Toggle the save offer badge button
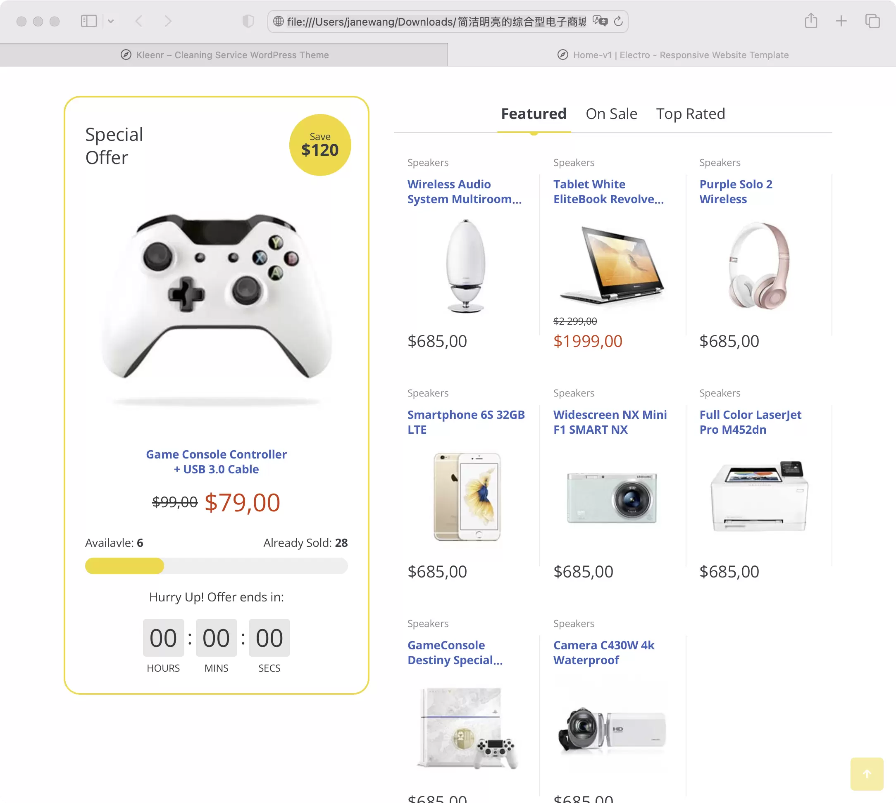The height and width of the screenshot is (803, 896). 319,145
